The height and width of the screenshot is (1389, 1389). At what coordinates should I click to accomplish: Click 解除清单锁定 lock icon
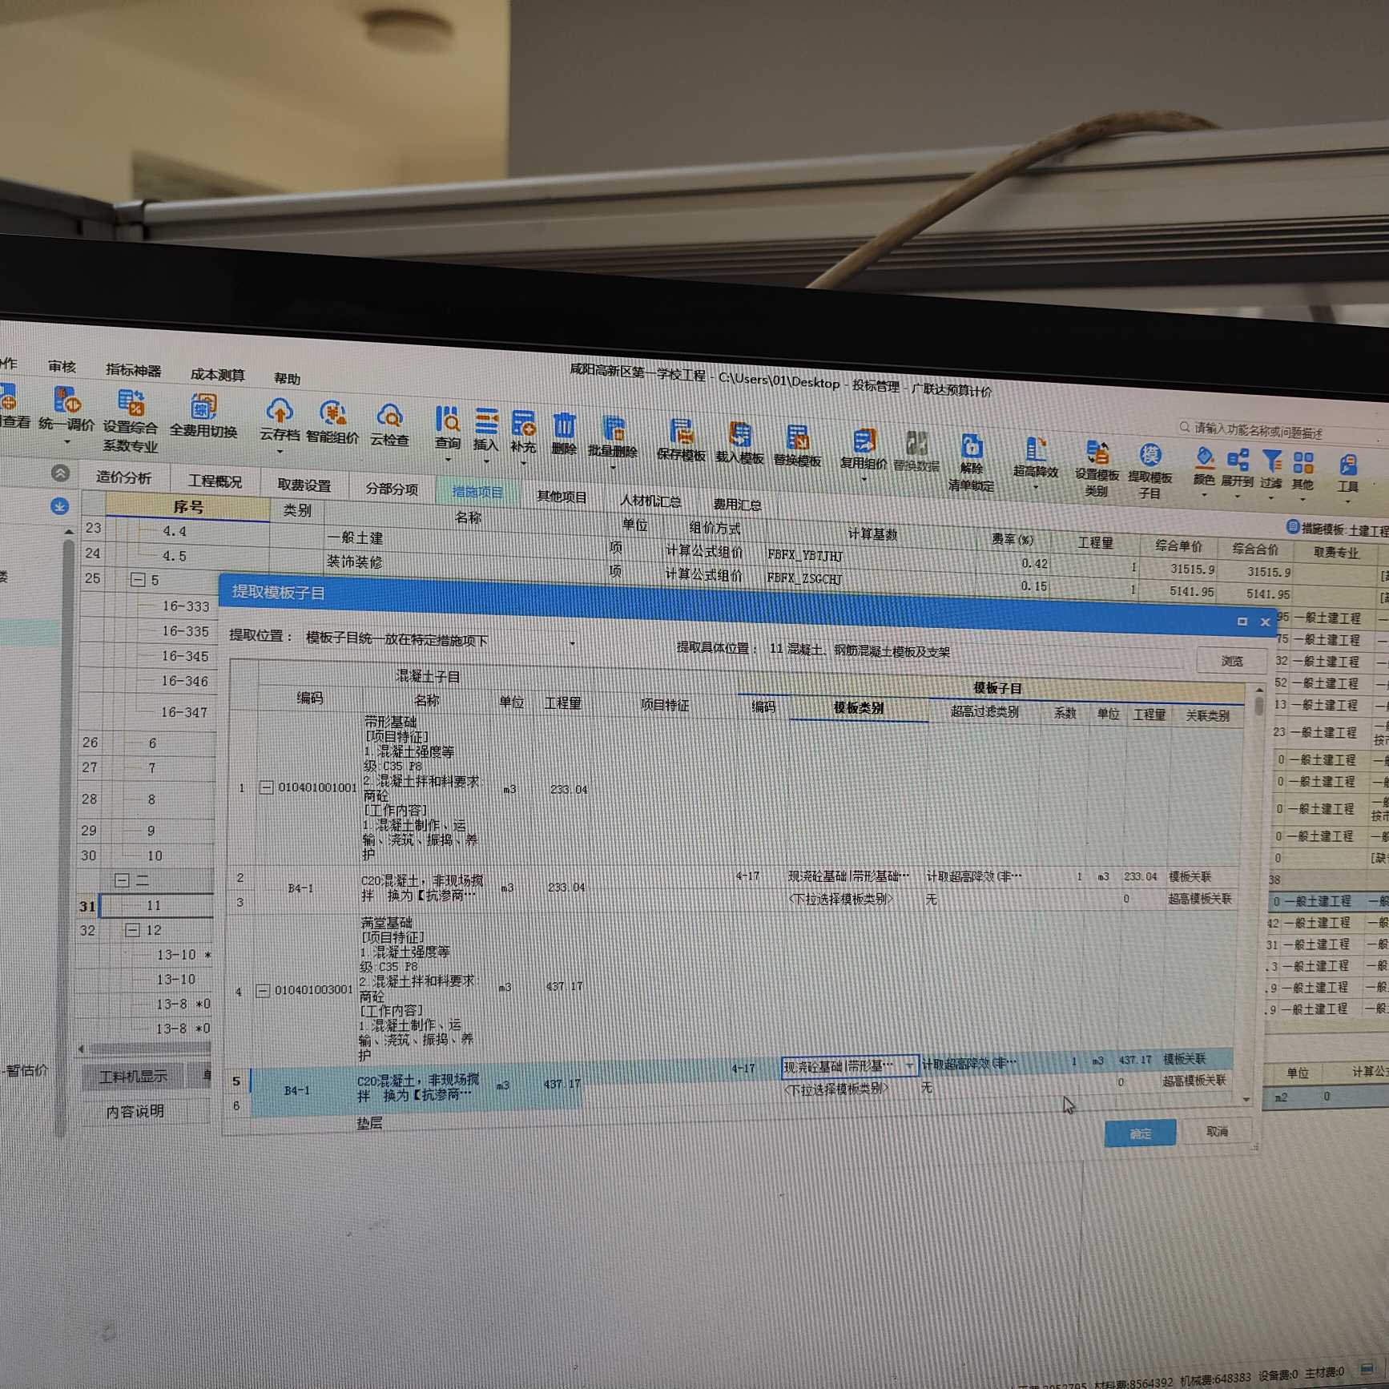click(x=971, y=446)
